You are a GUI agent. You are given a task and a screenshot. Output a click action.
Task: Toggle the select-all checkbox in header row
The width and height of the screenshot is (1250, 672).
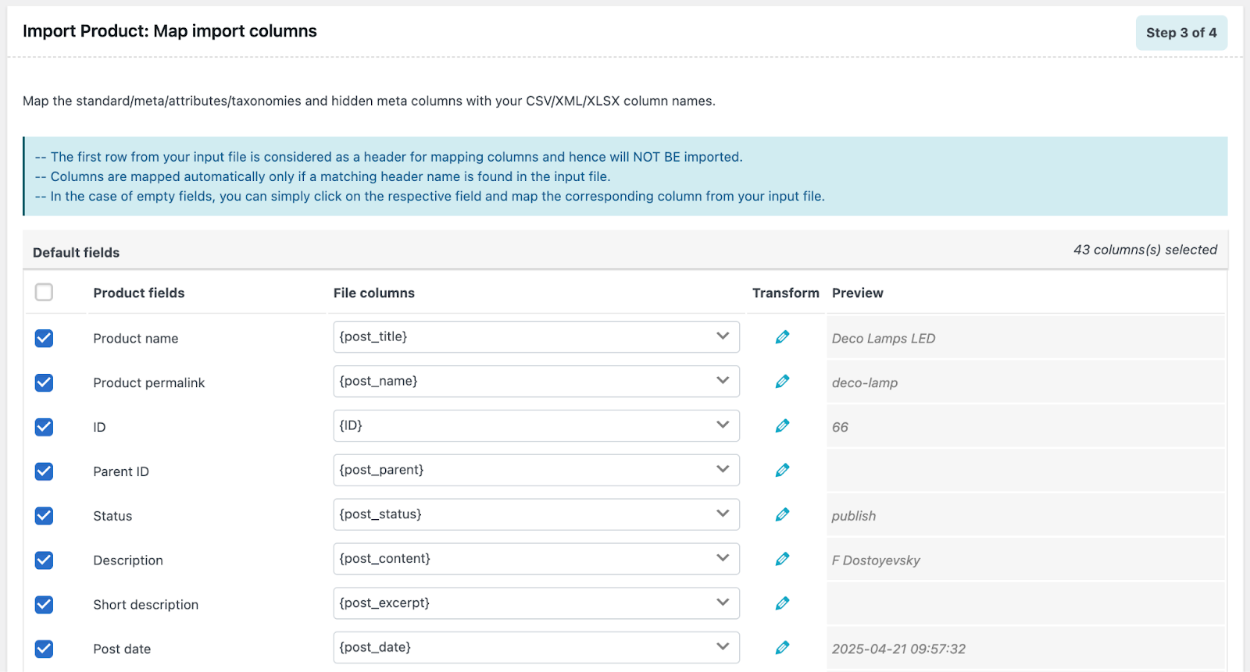[44, 292]
